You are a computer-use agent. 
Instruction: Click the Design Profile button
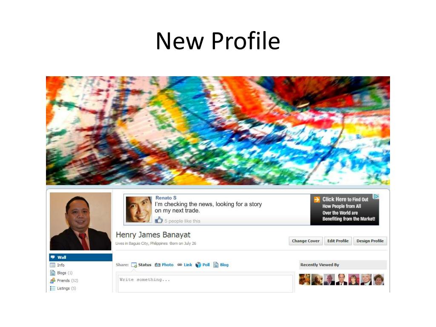pos(370,241)
